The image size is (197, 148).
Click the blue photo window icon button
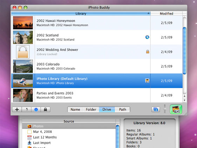pos(156,109)
